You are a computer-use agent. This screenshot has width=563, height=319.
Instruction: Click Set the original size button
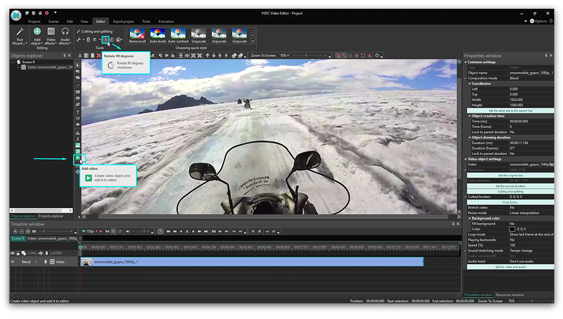click(x=510, y=175)
